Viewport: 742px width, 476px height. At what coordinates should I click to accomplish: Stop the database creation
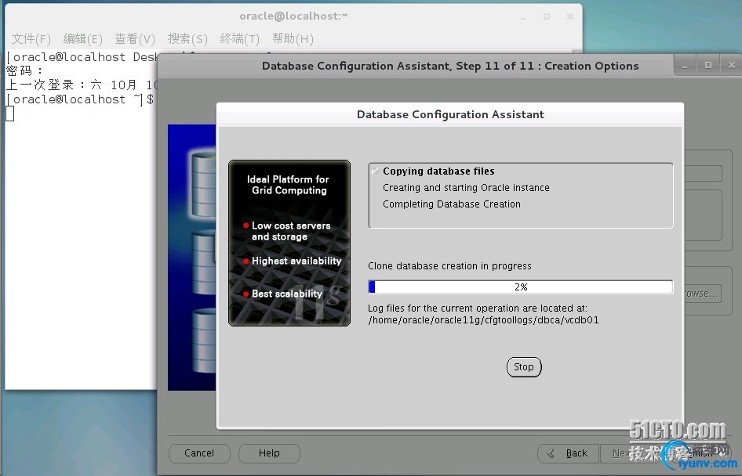click(524, 367)
